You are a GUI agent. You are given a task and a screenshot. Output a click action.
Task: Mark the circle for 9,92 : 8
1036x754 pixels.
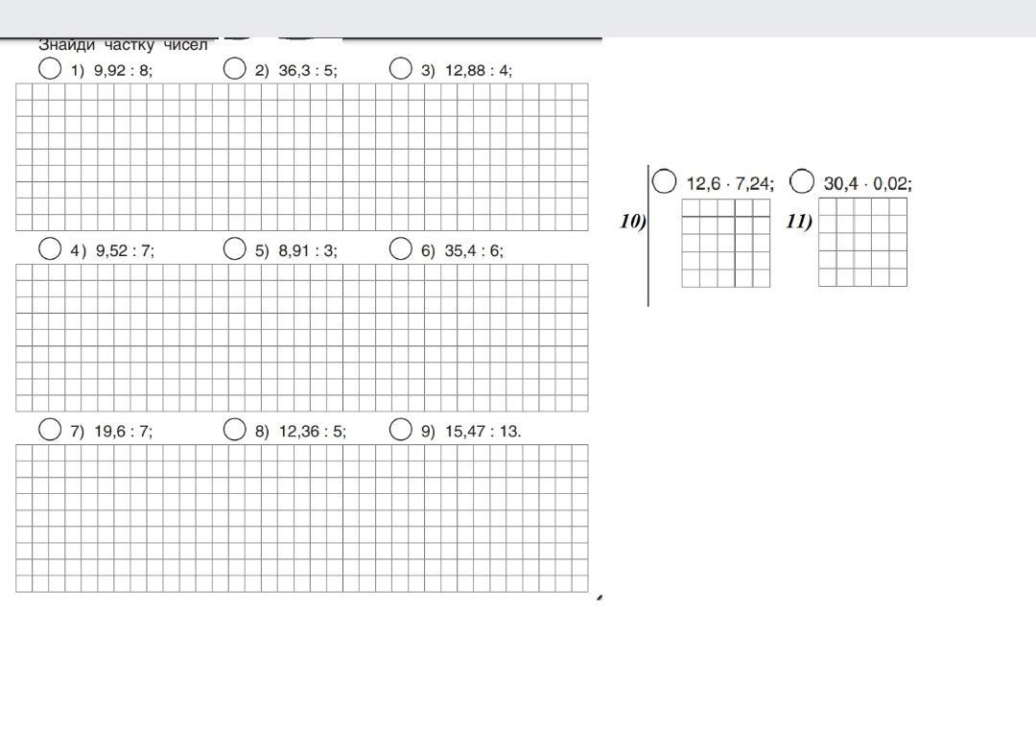(50, 68)
